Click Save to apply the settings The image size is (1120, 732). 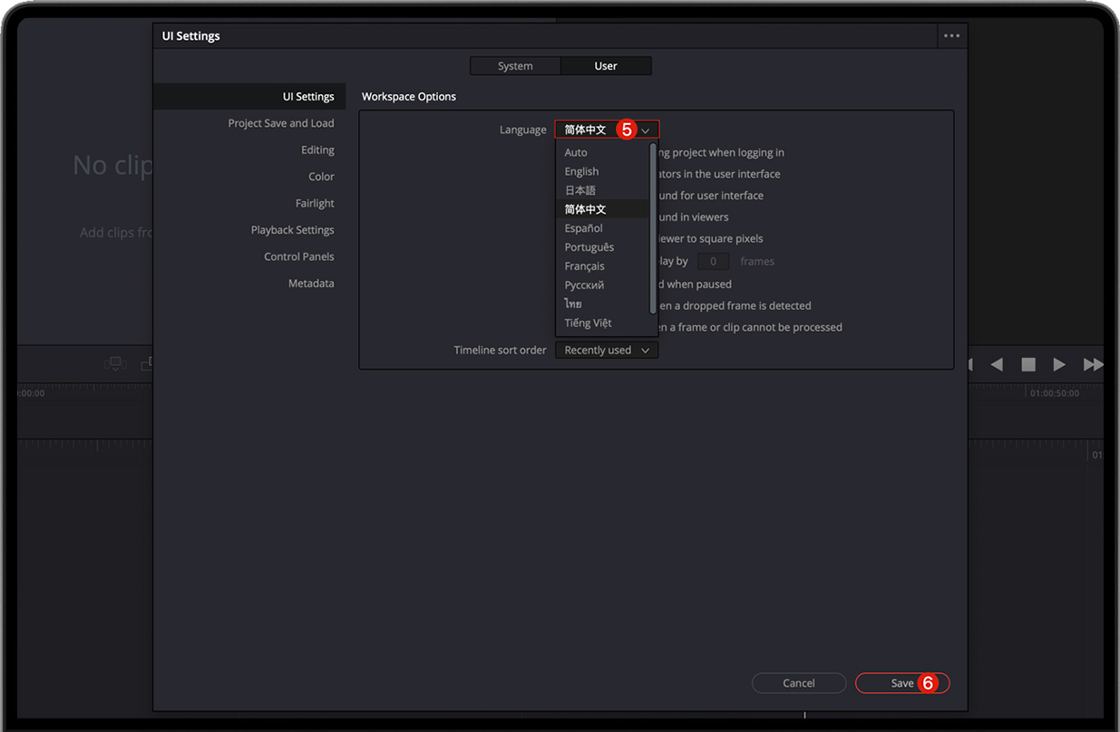pos(902,683)
